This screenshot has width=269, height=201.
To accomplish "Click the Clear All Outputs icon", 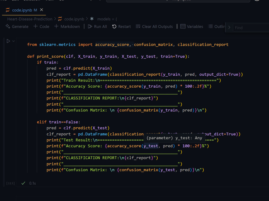I will (138, 27).
